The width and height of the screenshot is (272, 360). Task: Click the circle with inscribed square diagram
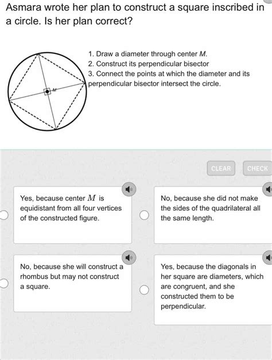47,92
